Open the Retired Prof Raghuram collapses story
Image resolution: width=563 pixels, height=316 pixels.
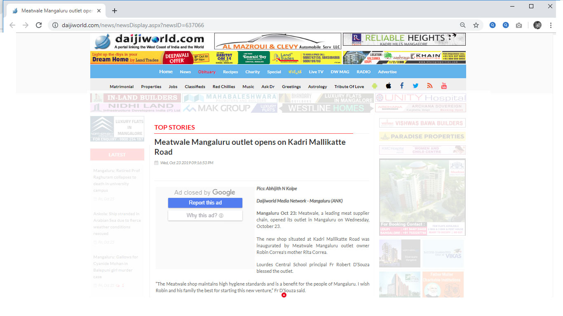coord(117,180)
